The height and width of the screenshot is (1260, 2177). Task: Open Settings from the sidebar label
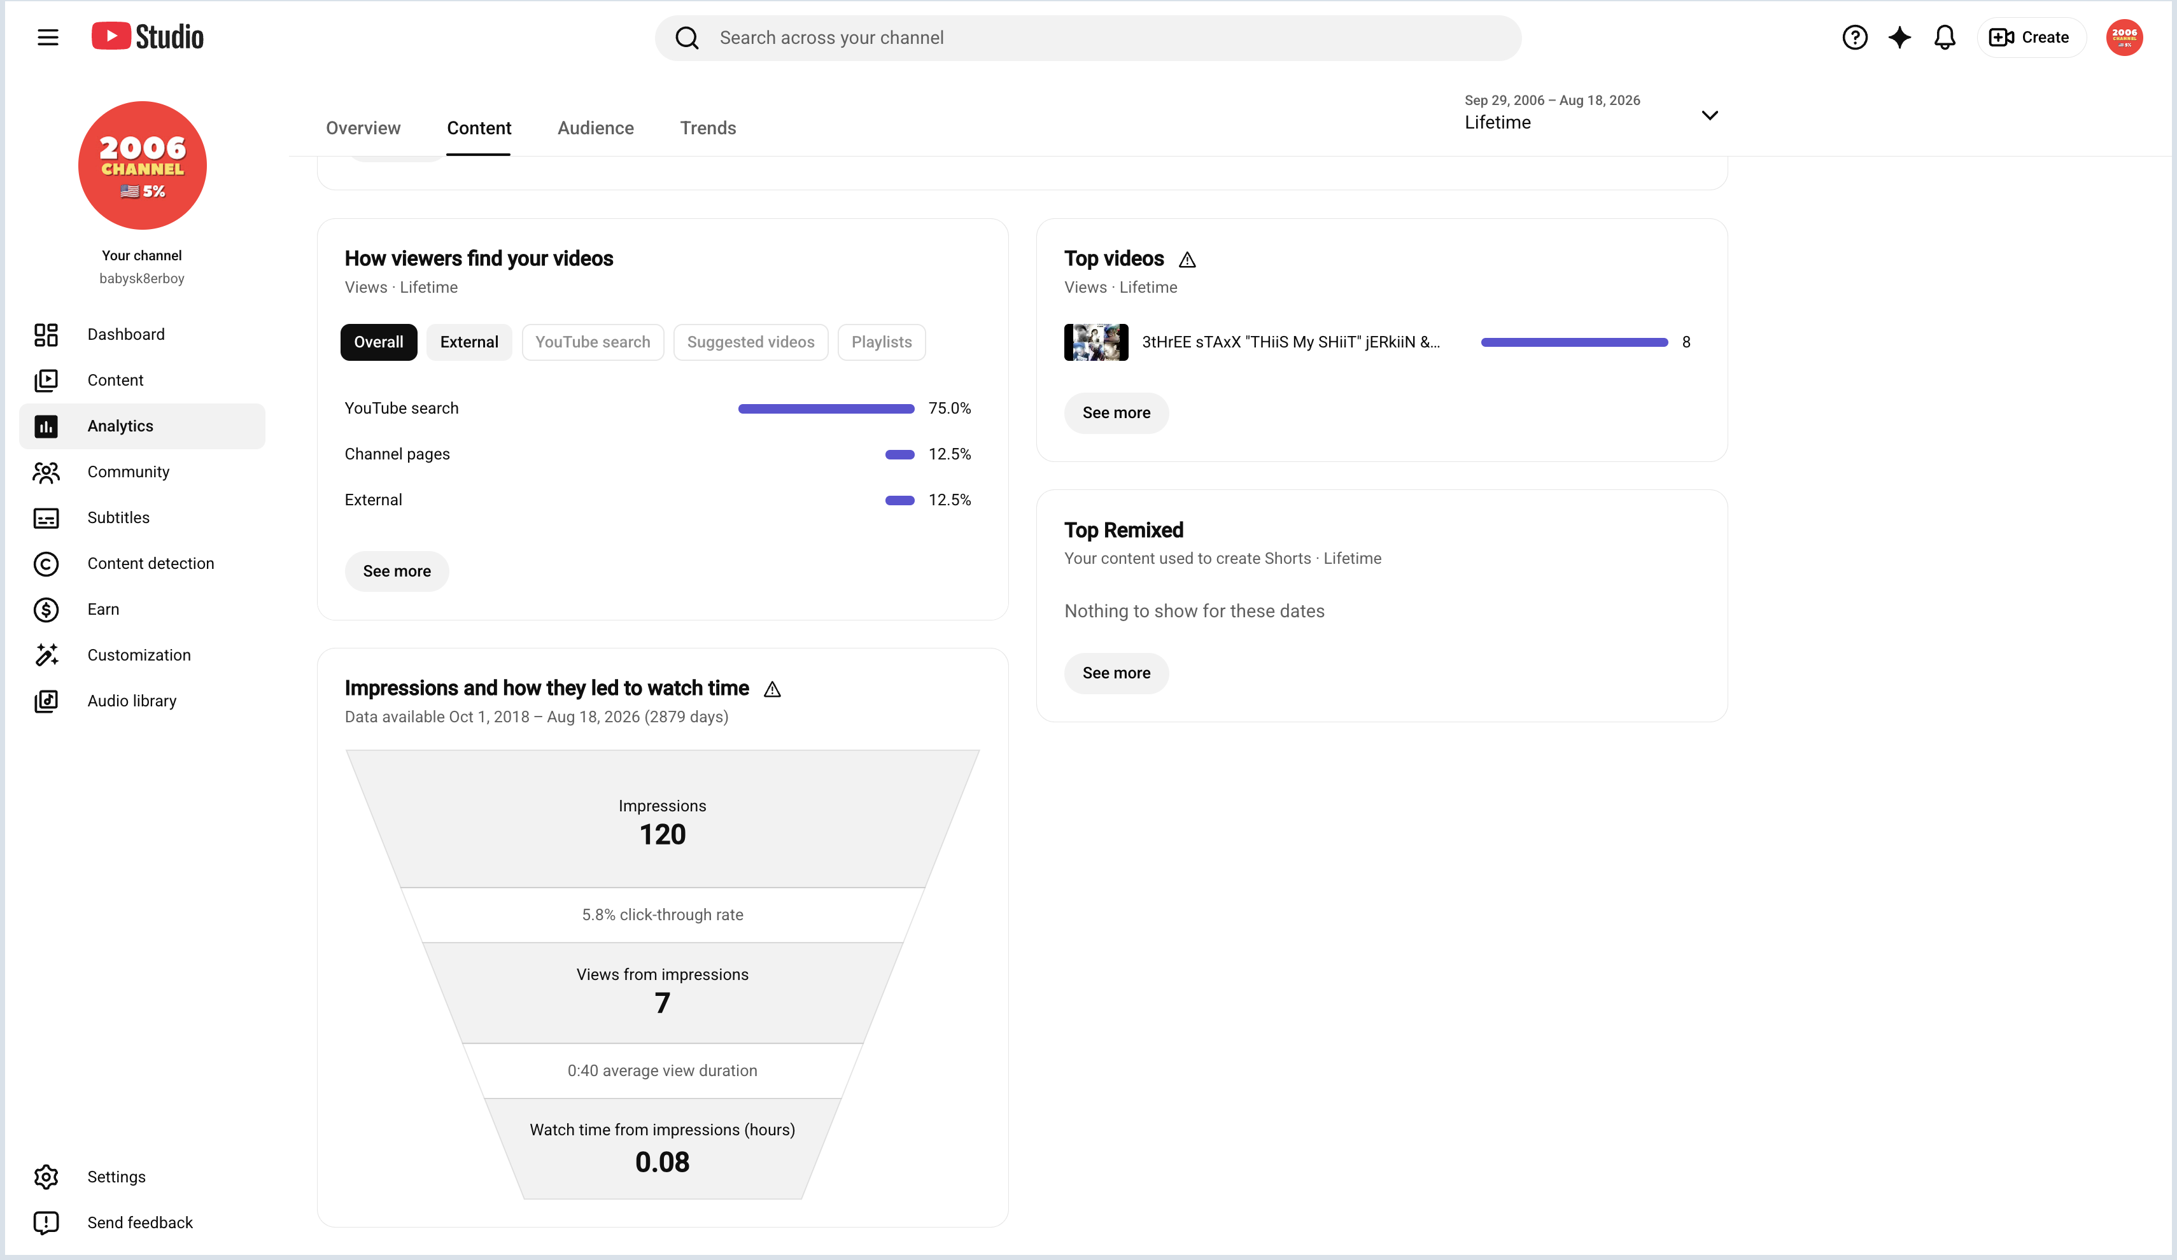[x=116, y=1176]
